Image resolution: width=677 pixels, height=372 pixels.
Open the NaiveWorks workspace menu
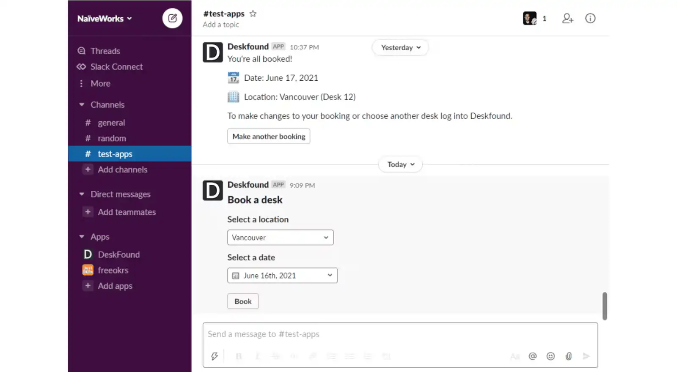105,19
